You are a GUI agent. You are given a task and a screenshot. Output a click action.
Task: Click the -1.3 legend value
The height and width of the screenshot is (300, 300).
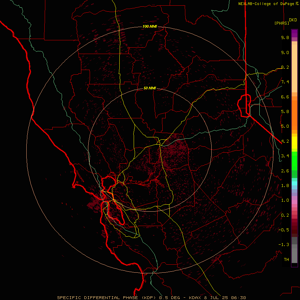(x=284, y=245)
